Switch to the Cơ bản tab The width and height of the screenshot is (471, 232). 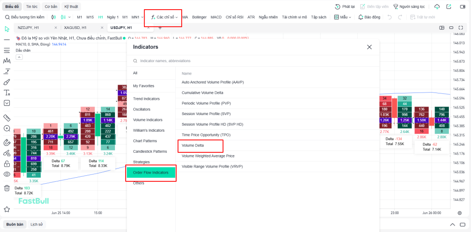coord(51,6)
